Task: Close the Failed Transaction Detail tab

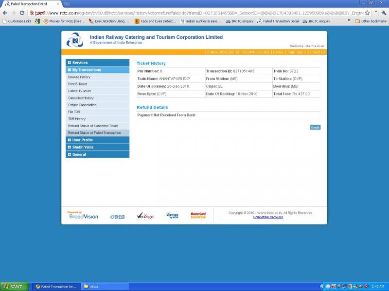Action: coord(58,4)
